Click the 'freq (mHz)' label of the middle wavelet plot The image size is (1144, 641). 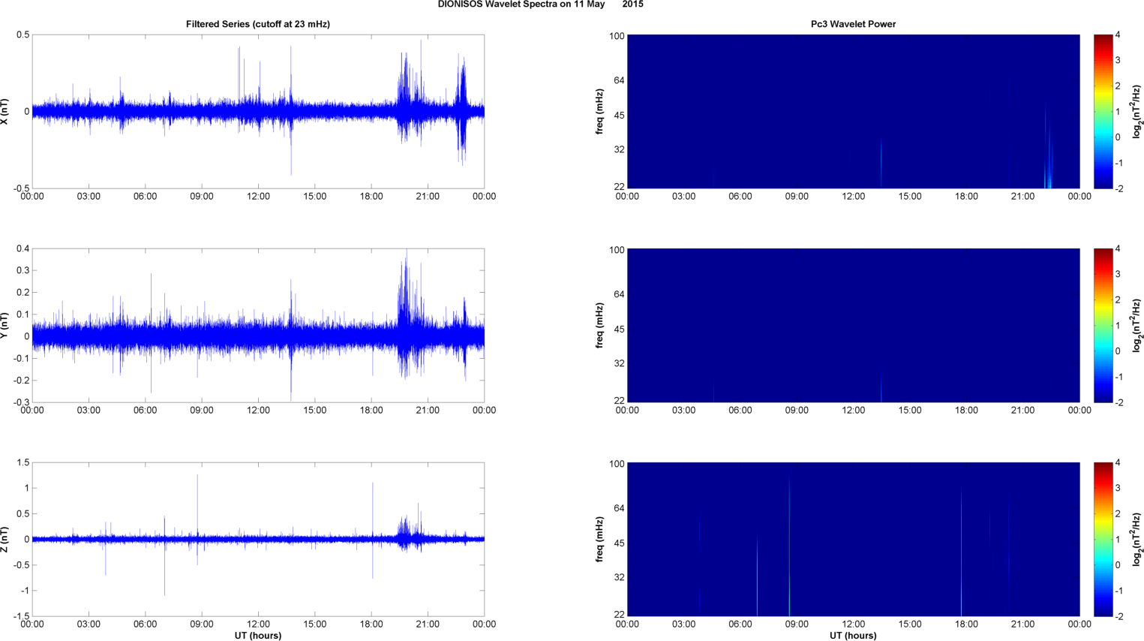[x=600, y=325]
